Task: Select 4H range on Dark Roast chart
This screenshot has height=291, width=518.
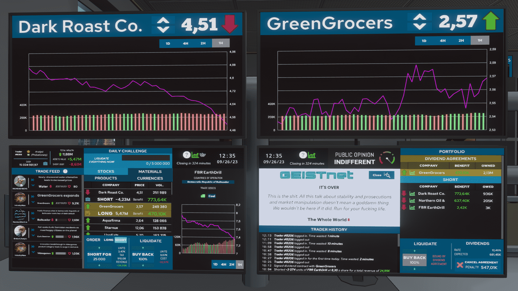Action: click(185, 43)
